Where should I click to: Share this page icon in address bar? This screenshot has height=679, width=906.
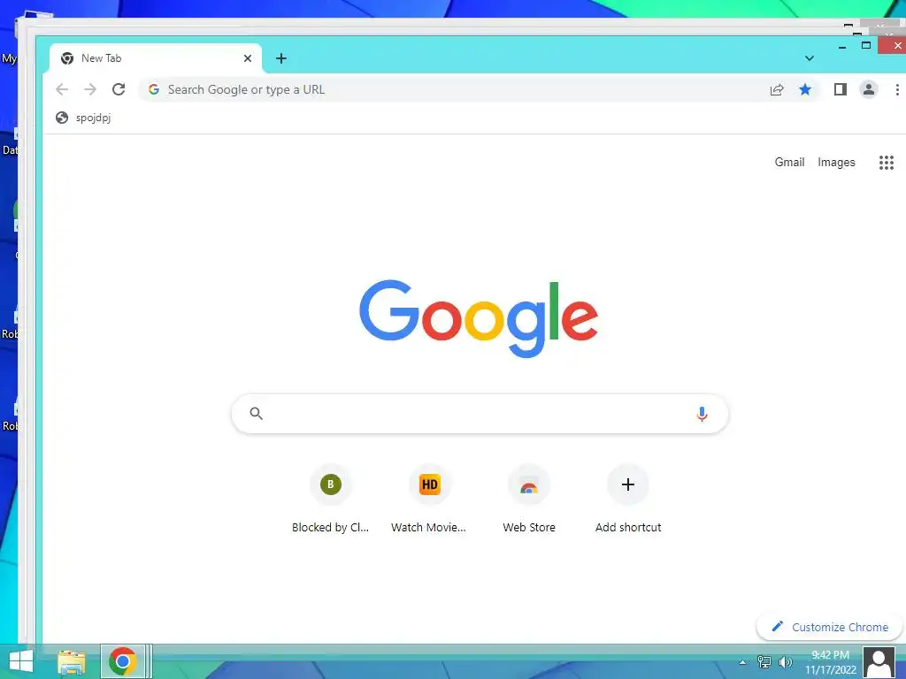(777, 89)
